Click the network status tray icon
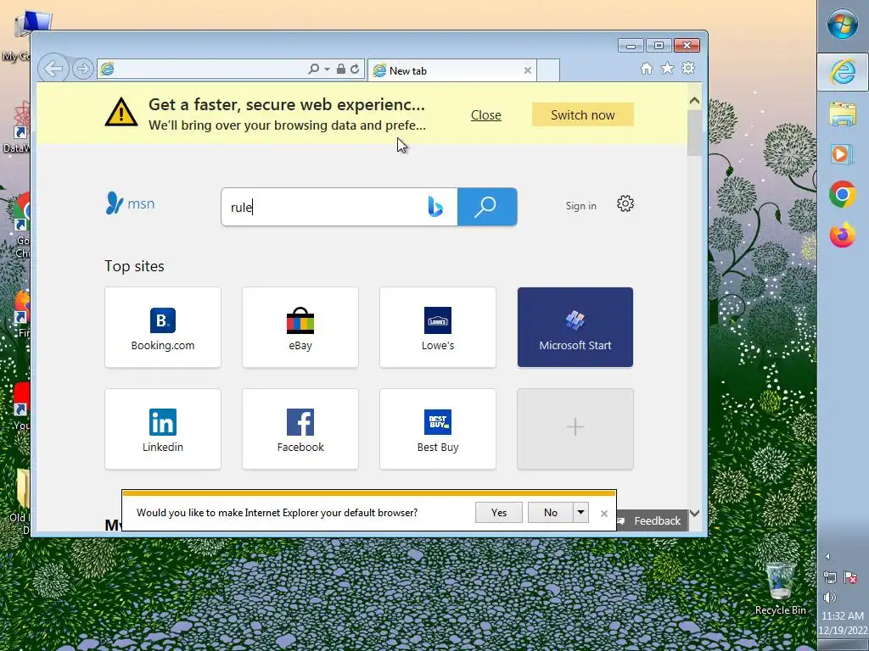This screenshot has width=869, height=651. 830,578
